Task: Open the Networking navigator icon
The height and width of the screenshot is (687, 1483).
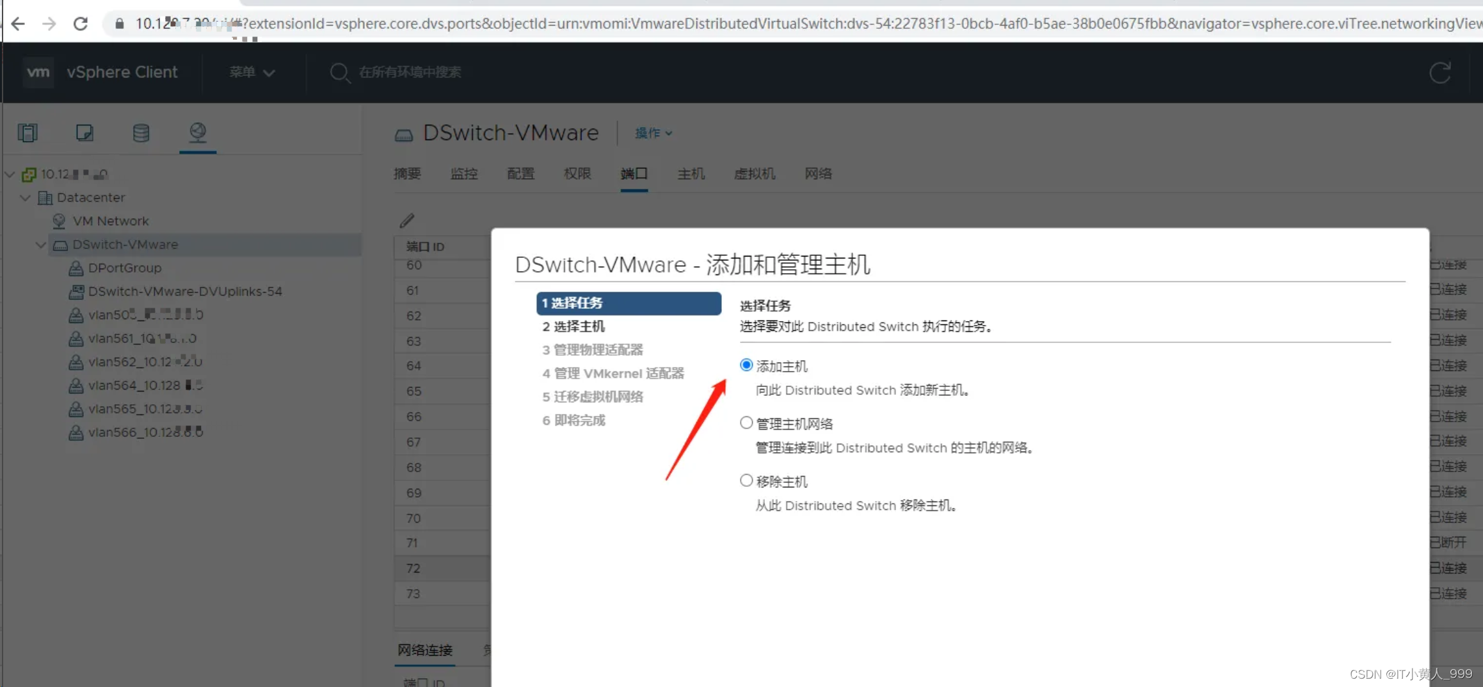Action: pos(198,132)
